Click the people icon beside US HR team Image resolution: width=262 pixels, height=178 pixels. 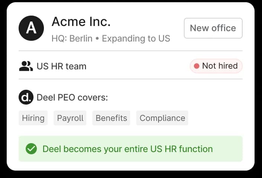[26, 66]
